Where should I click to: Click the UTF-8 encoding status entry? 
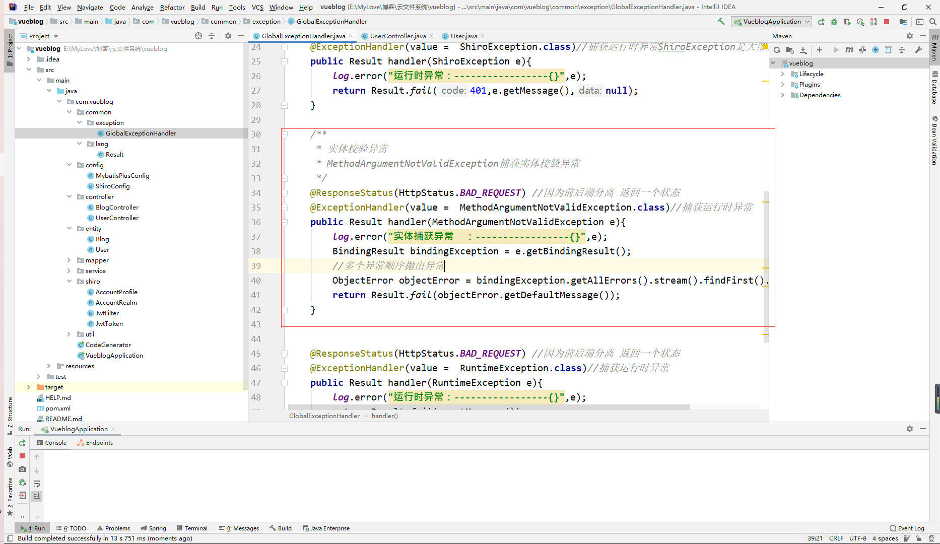pyautogui.click(x=858, y=538)
